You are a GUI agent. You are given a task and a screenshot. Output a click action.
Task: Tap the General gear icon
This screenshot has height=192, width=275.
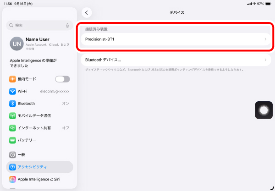pyautogui.click(x=12, y=155)
